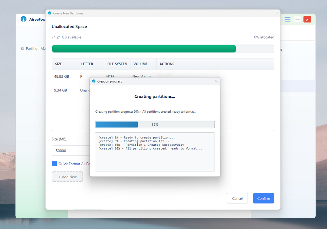Open the hamburger menu in main window
Image resolution: width=327 pixels, height=229 pixels.
(x=287, y=19)
